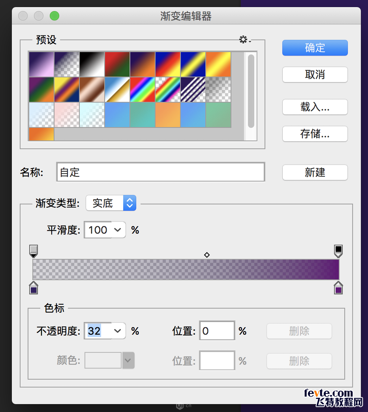Click the 不透明度 field showing 32
The image size is (368, 412).
point(98,331)
